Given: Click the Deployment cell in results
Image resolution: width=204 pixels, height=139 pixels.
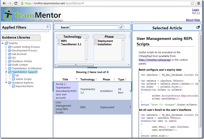Looking at the screenshot, I should 107,107.
